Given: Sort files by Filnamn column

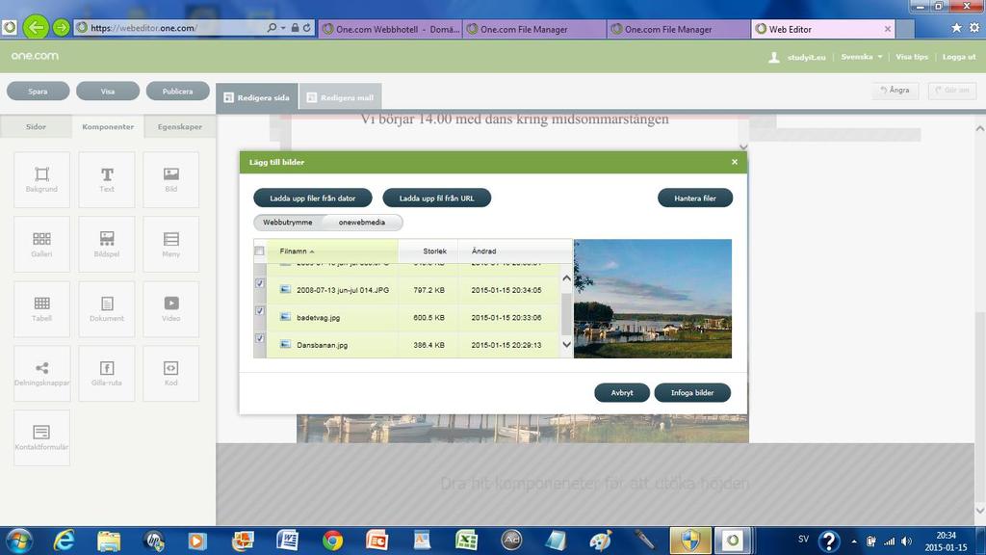Looking at the screenshot, I should 332,251.
